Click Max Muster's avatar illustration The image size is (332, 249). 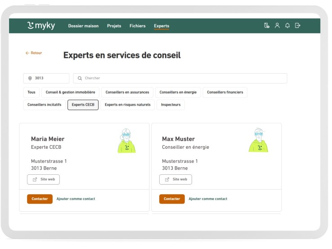(258, 141)
